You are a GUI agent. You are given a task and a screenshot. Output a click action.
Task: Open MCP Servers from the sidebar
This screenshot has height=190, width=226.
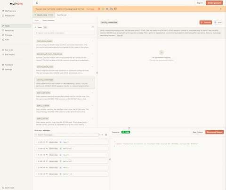pyautogui.click(x=9, y=11)
